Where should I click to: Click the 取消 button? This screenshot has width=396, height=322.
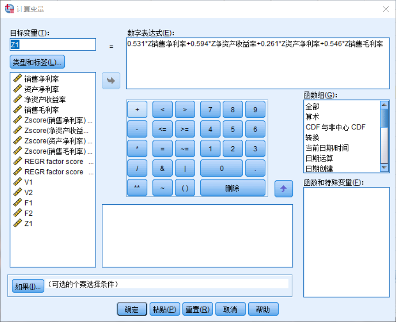coord(230,309)
